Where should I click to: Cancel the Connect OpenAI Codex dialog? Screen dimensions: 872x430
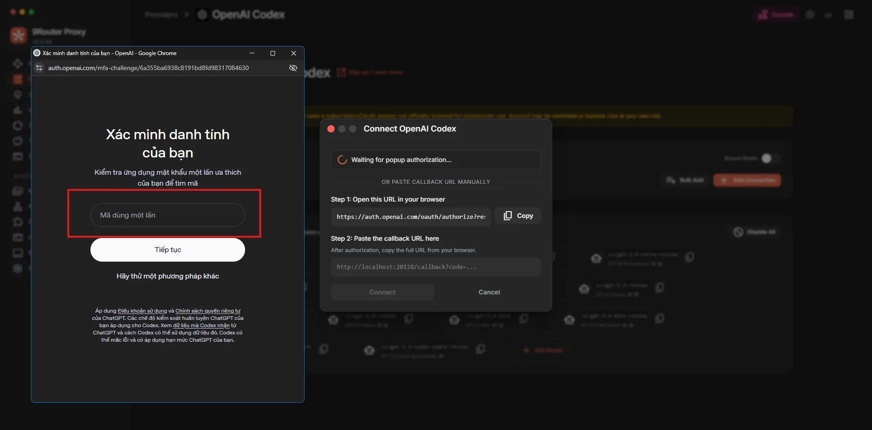[x=489, y=292]
